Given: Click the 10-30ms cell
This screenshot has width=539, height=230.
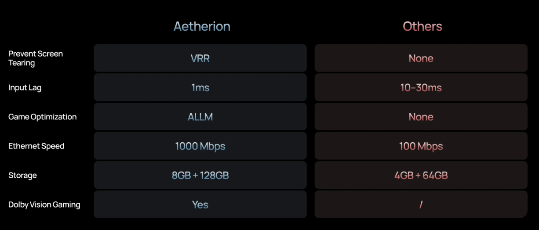Looking at the screenshot, I should 421,88.
